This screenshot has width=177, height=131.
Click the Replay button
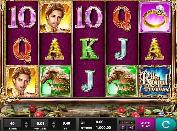[x=127, y=122]
